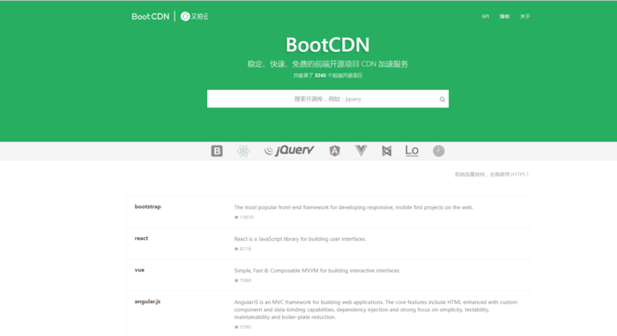Select the Vue logo icon
This screenshot has height=336, width=617.
(361, 151)
